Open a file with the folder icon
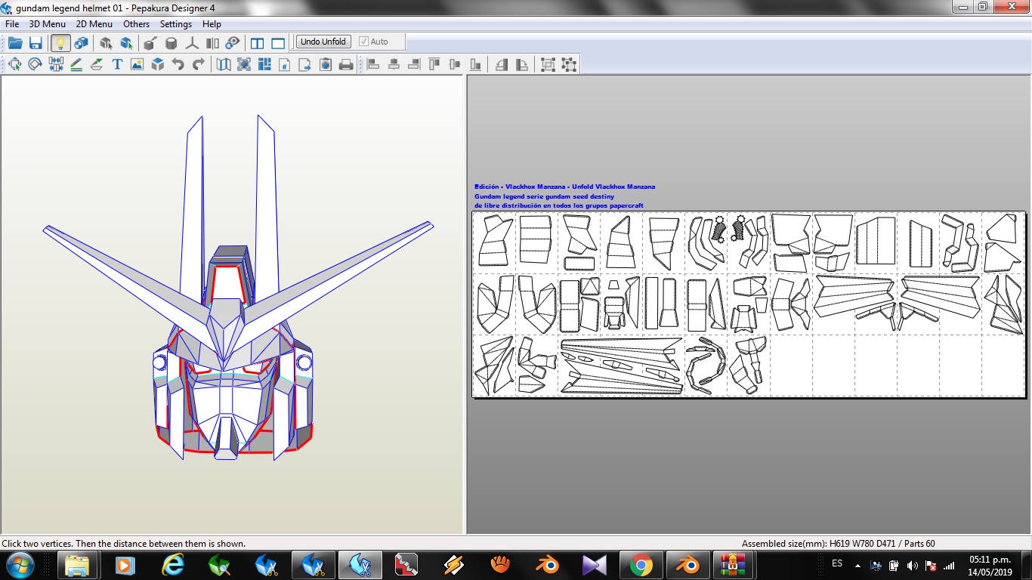Viewport: 1032px width, 580px height. pos(15,43)
